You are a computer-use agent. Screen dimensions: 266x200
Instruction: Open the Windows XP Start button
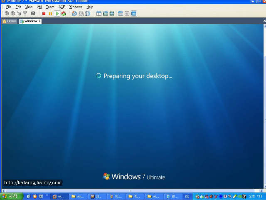pos(11,196)
